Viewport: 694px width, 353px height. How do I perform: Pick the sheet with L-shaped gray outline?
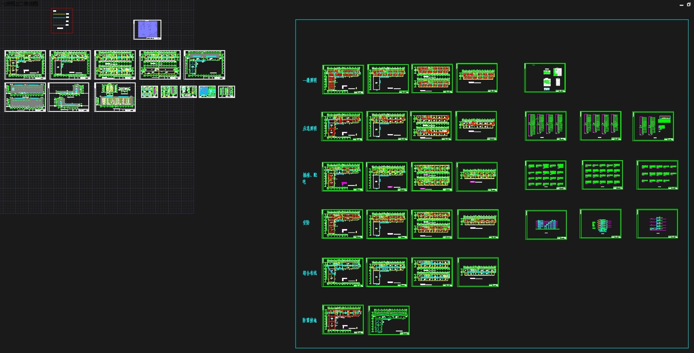click(69, 97)
